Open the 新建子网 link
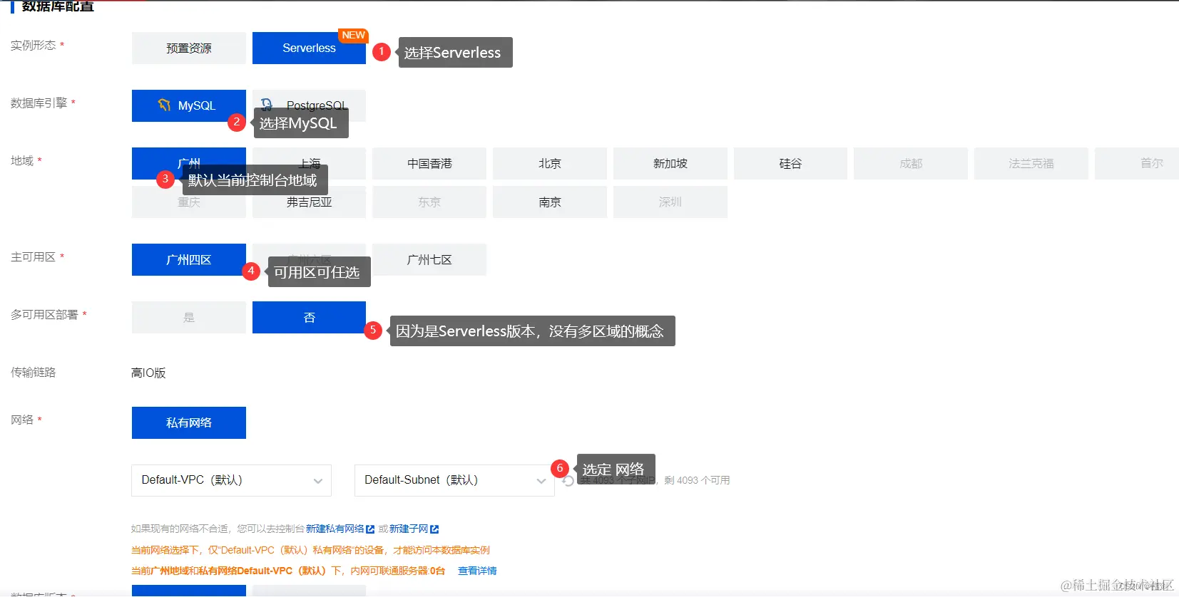Image resolution: width=1179 pixels, height=597 pixels. [x=414, y=529]
